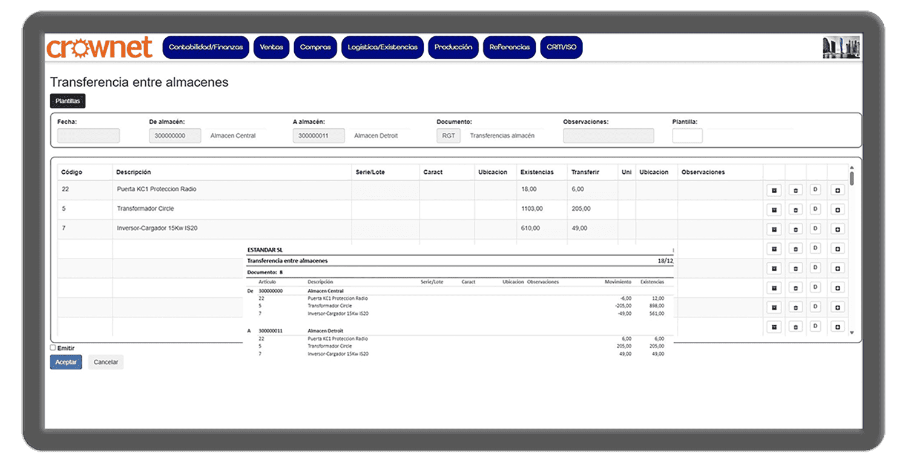This screenshot has height=462, width=908.
Task: Click the D button in Inversor-Cargador row
Action: click(815, 229)
